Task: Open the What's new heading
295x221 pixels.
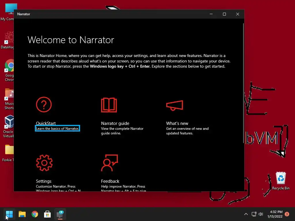Action: click(177, 123)
